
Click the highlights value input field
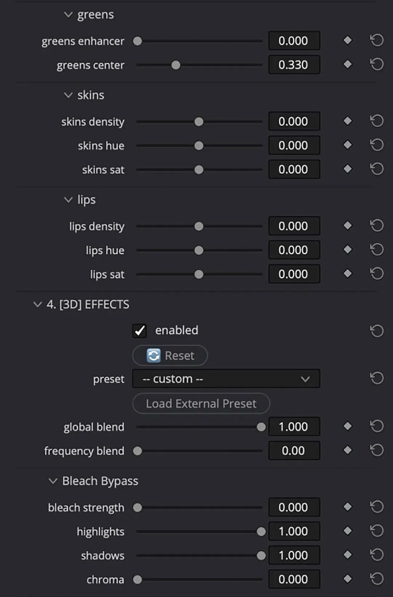tap(294, 531)
